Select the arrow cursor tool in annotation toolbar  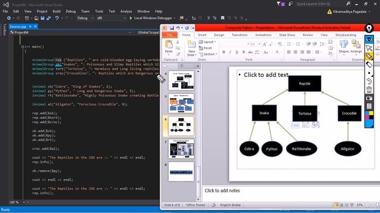point(369,48)
